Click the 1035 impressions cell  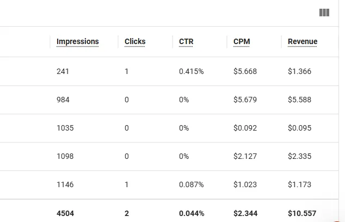65,128
